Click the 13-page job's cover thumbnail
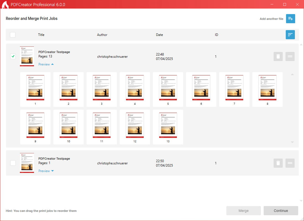The image size is (304, 221). click(x=27, y=56)
